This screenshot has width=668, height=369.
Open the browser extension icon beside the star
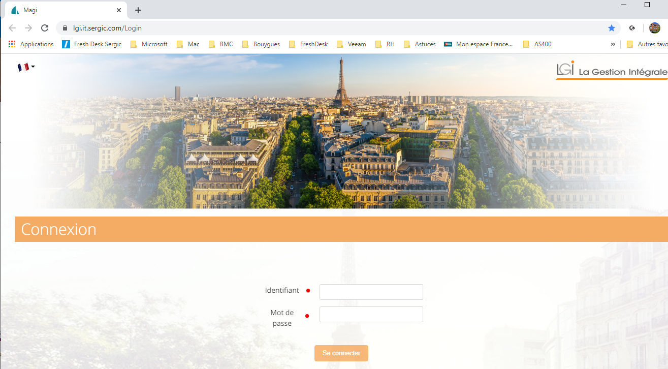(x=632, y=28)
